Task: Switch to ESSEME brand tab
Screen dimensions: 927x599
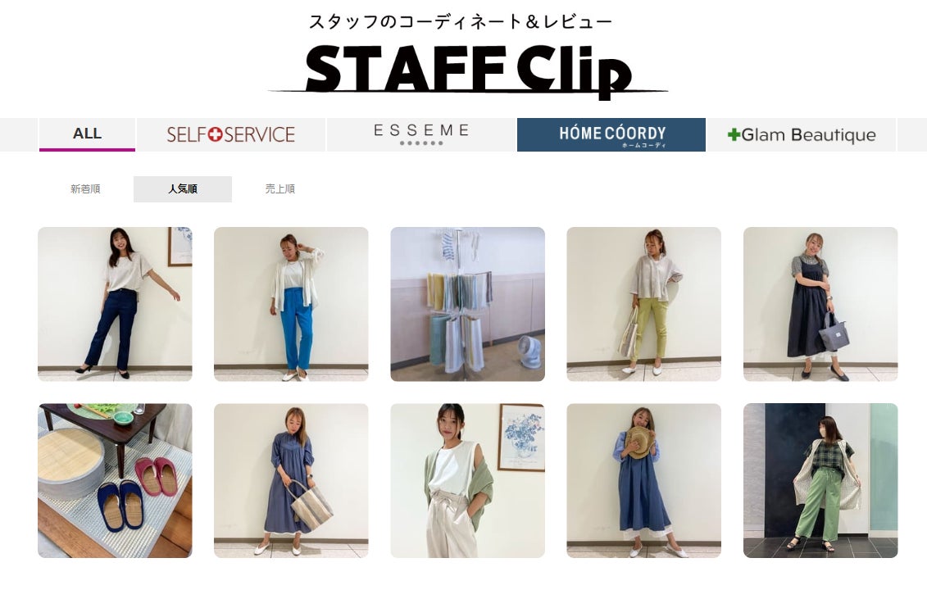Action: coord(421,134)
